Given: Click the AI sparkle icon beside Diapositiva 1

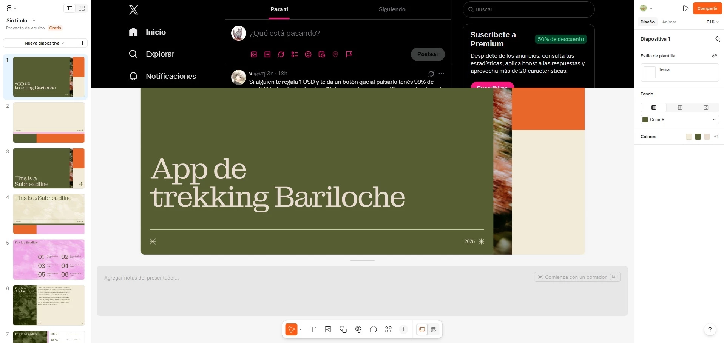Looking at the screenshot, I should click(717, 39).
